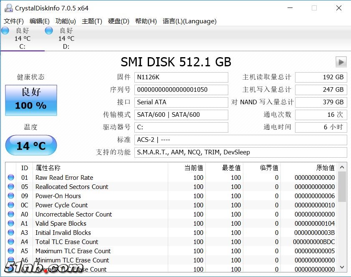Click the CrystalDiskInfo app icon in title bar
Viewport: 351px width, 277px height.
pyautogui.click(x=8, y=8)
